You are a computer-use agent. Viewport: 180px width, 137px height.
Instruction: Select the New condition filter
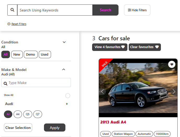(17, 55)
